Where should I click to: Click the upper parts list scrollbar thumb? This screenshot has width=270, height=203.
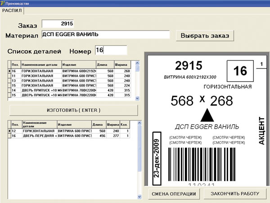coord(137,69)
